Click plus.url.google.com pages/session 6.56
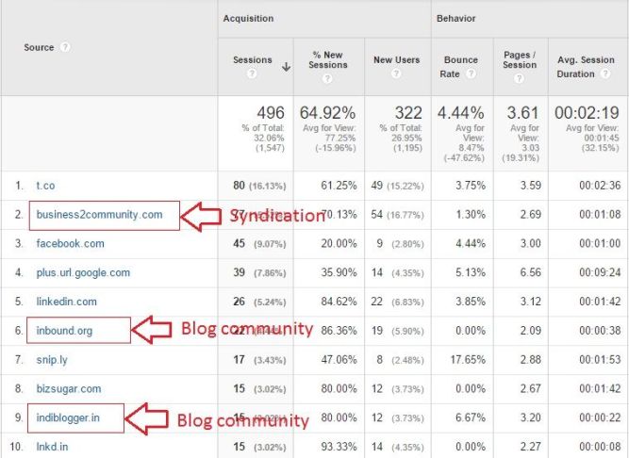629x458 pixels. [531, 272]
